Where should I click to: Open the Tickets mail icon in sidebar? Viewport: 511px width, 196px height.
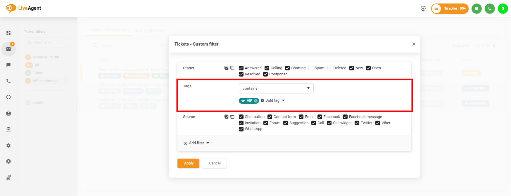coord(8,49)
